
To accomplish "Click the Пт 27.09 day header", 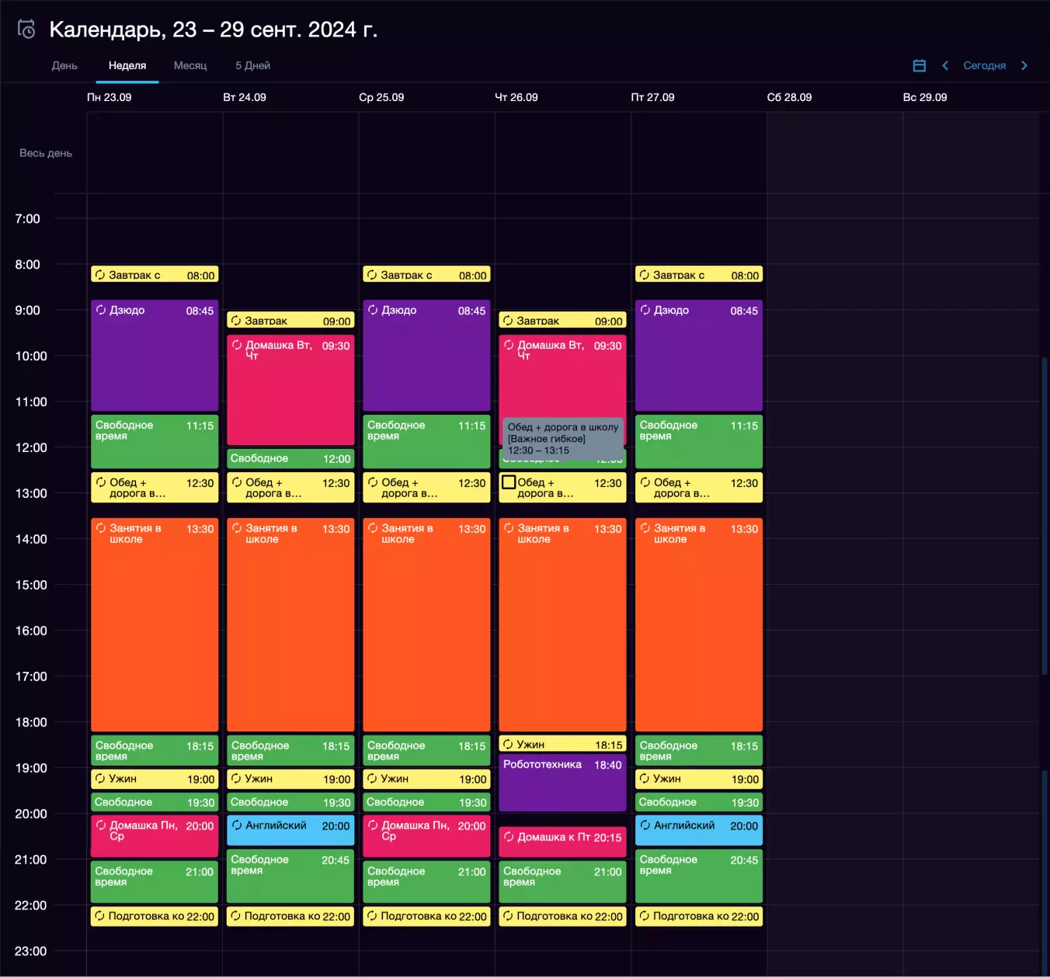I will 652,97.
